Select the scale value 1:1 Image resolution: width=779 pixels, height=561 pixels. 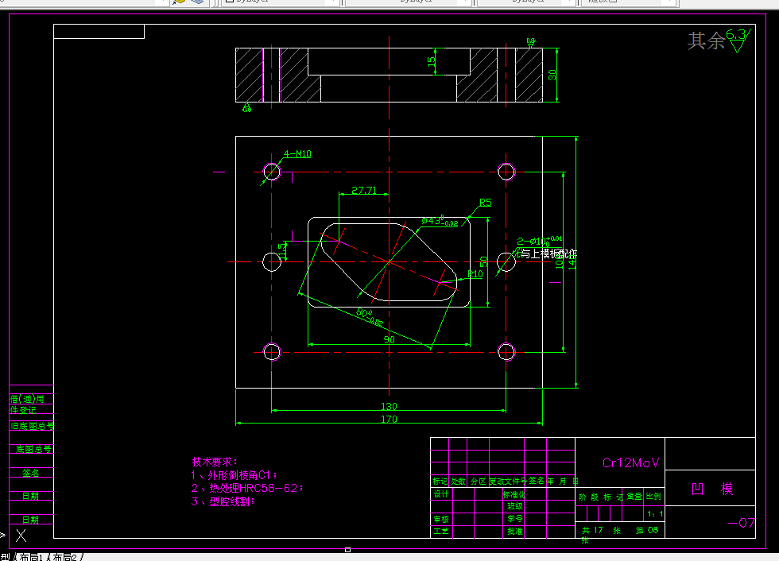(655, 514)
